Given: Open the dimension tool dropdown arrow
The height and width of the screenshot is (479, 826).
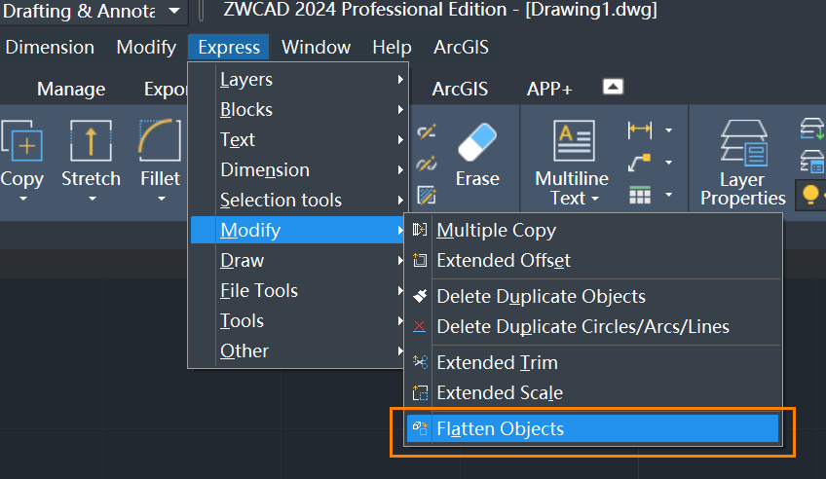Looking at the screenshot, I should click(x=668, y=130).
